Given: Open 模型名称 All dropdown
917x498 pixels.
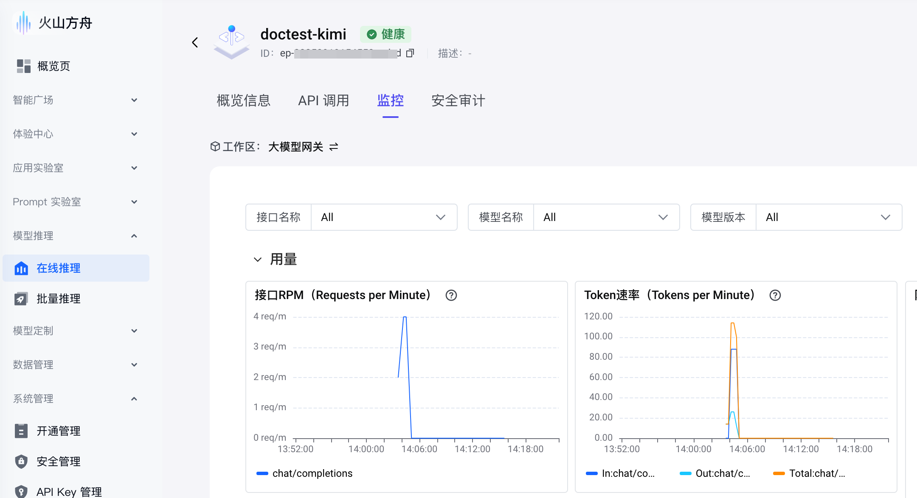Looking at the screenshot, I should [x=607, y=217].
